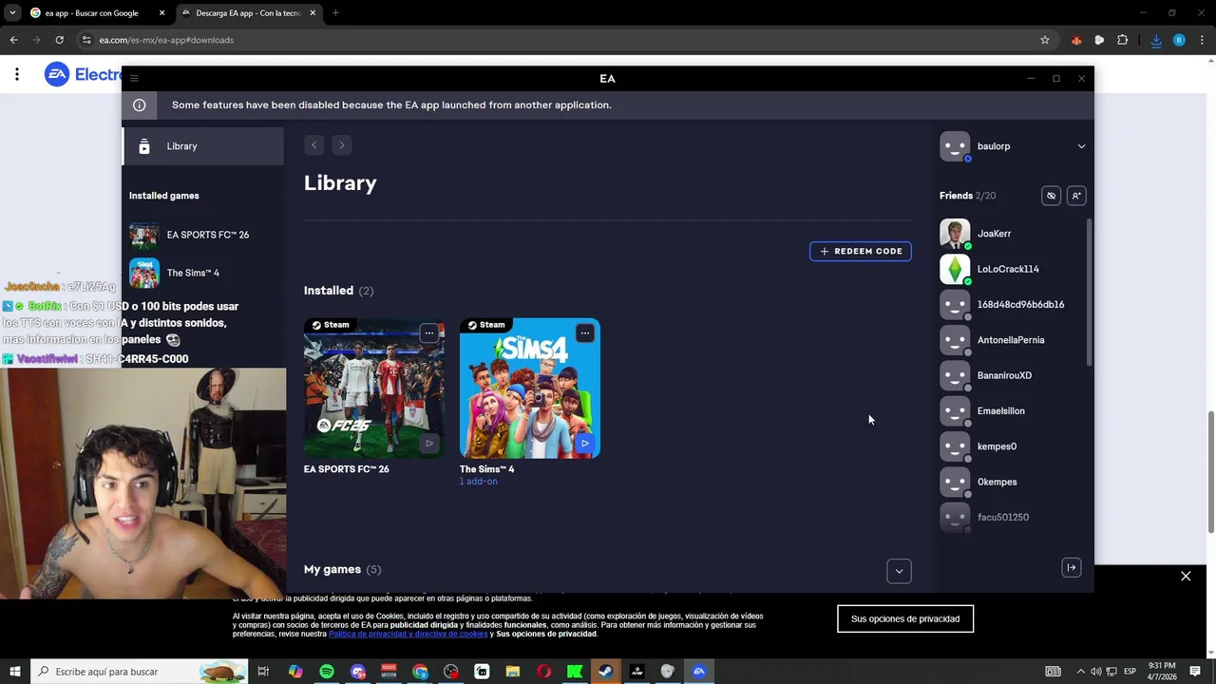This screenshot has height=684, width=1216.
Task: Click the info icon in the notification banner
Action: point(140,104)
